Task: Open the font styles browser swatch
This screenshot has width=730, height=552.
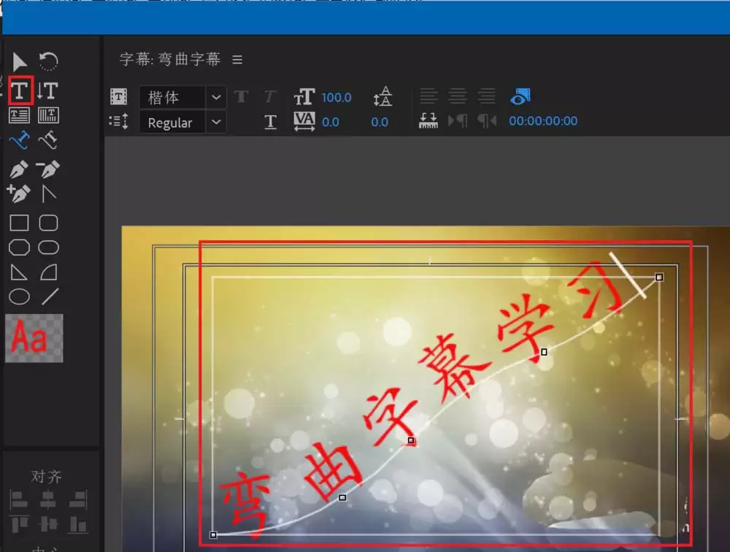Action: tap(33, 338)
